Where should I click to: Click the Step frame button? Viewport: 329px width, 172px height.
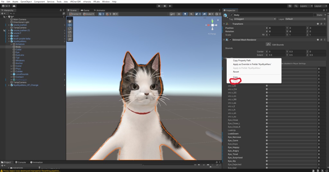tap(170, 6)
